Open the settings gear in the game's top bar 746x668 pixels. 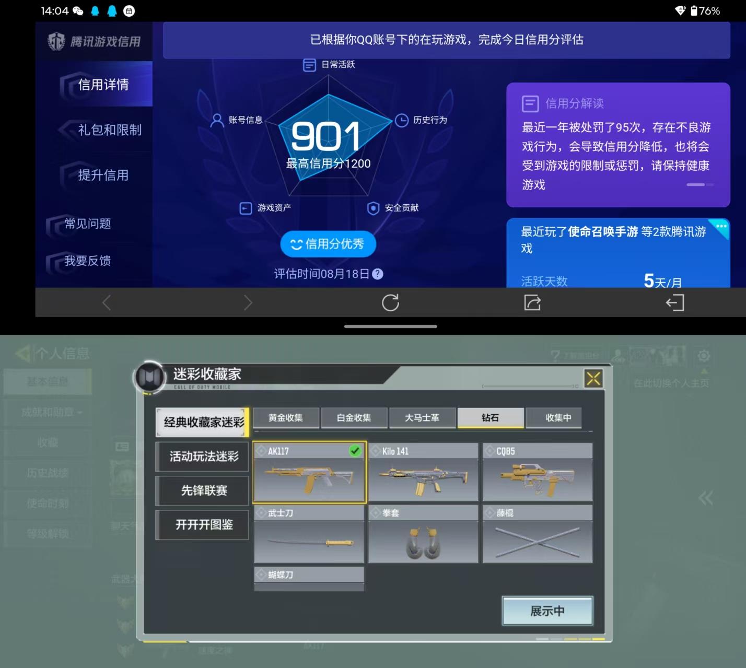click(x=704, y=356)
